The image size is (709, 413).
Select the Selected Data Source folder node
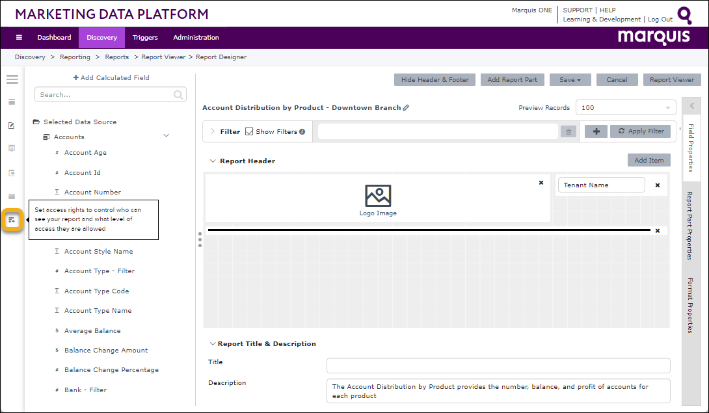(x=75, y=122)
